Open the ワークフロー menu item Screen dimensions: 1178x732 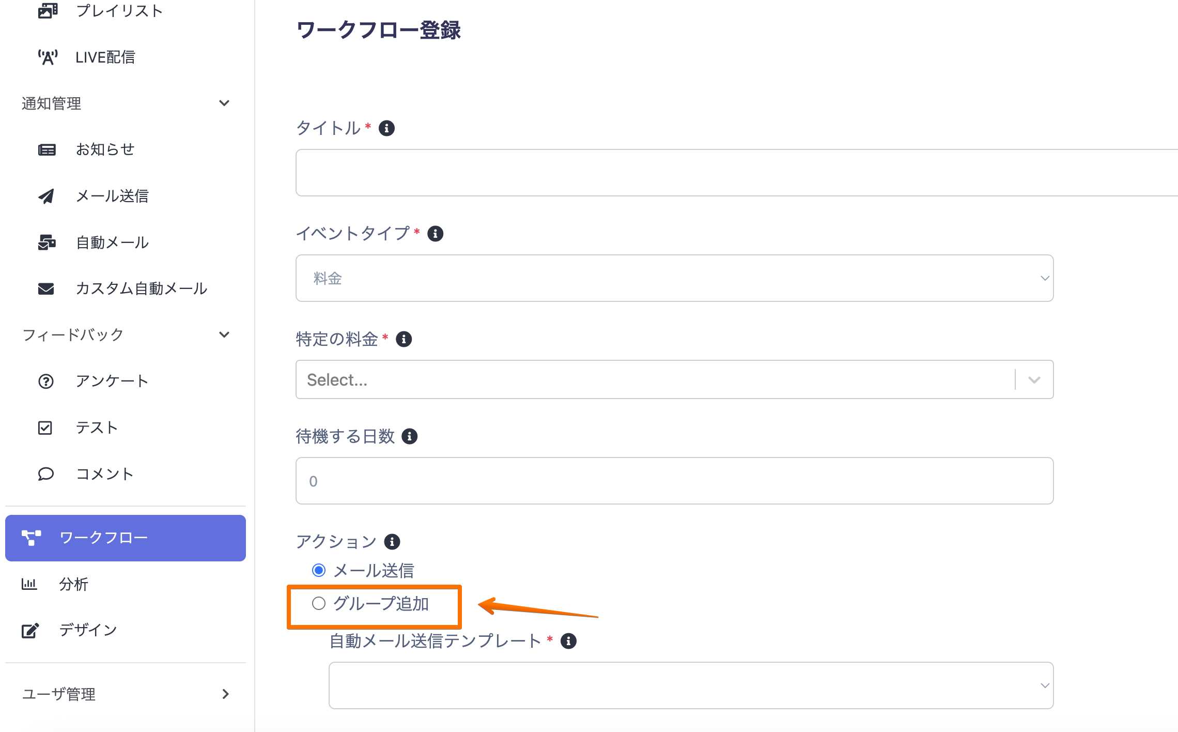pyautogui.click(x=126, y=538)
